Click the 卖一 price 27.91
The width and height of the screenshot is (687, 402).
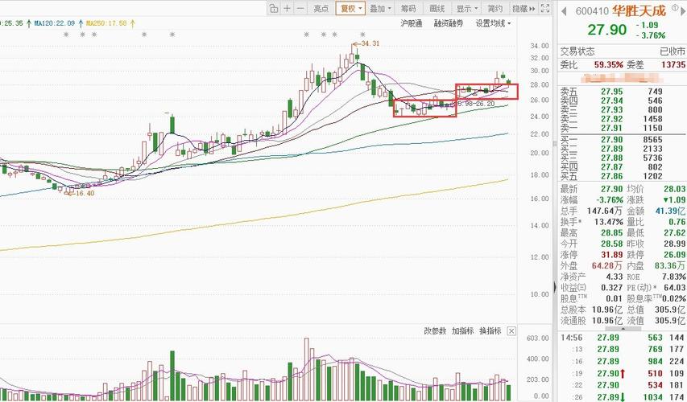click(611, 128)
